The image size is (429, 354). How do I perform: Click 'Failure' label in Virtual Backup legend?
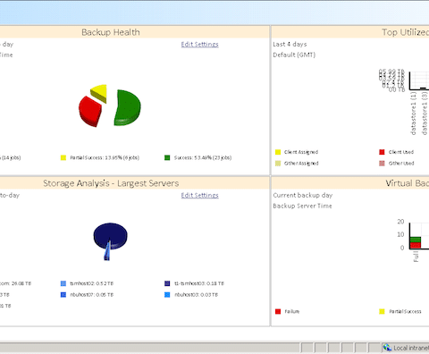[292, 311]
